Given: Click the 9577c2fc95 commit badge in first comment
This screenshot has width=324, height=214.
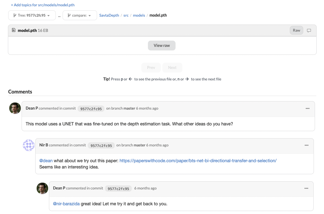Looking at the screenshot, I should pos(91,108).
